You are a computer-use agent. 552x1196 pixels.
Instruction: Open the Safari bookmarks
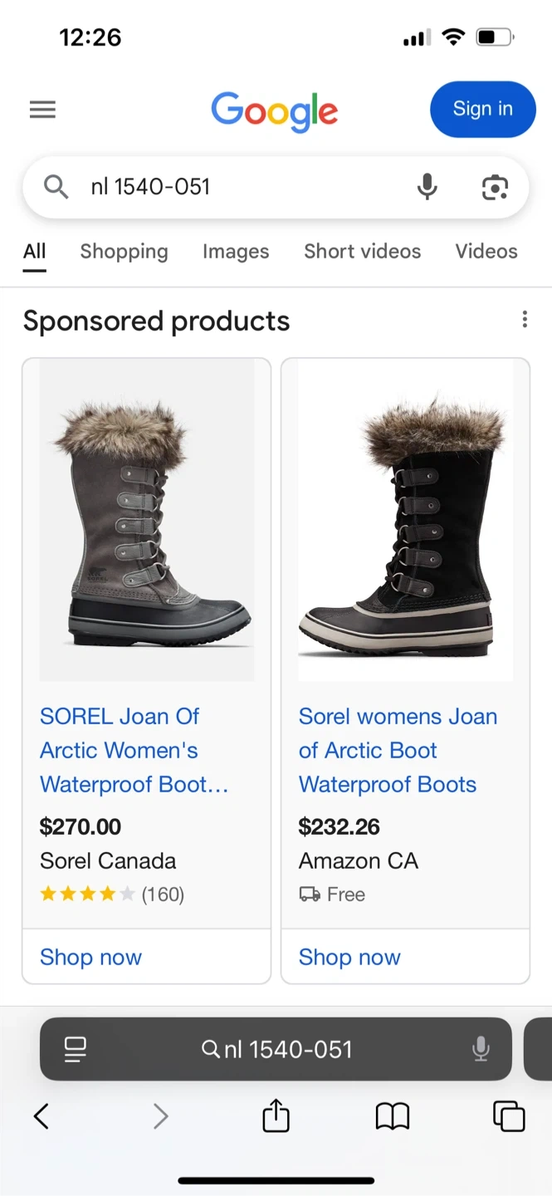[393, 1116]
